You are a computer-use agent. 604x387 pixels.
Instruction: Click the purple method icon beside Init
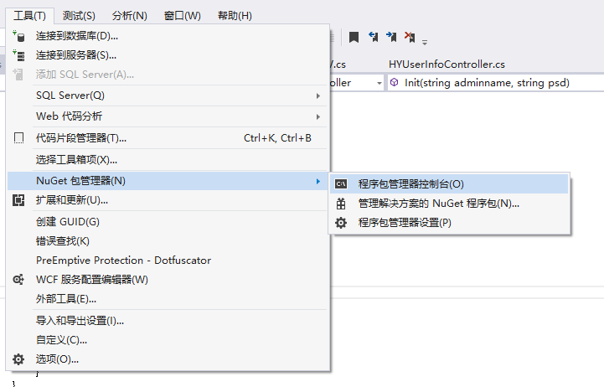[394, 82]
